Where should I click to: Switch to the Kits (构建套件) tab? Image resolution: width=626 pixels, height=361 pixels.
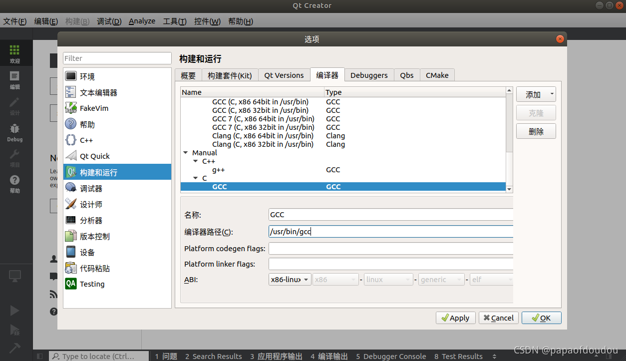coord(230,75)
